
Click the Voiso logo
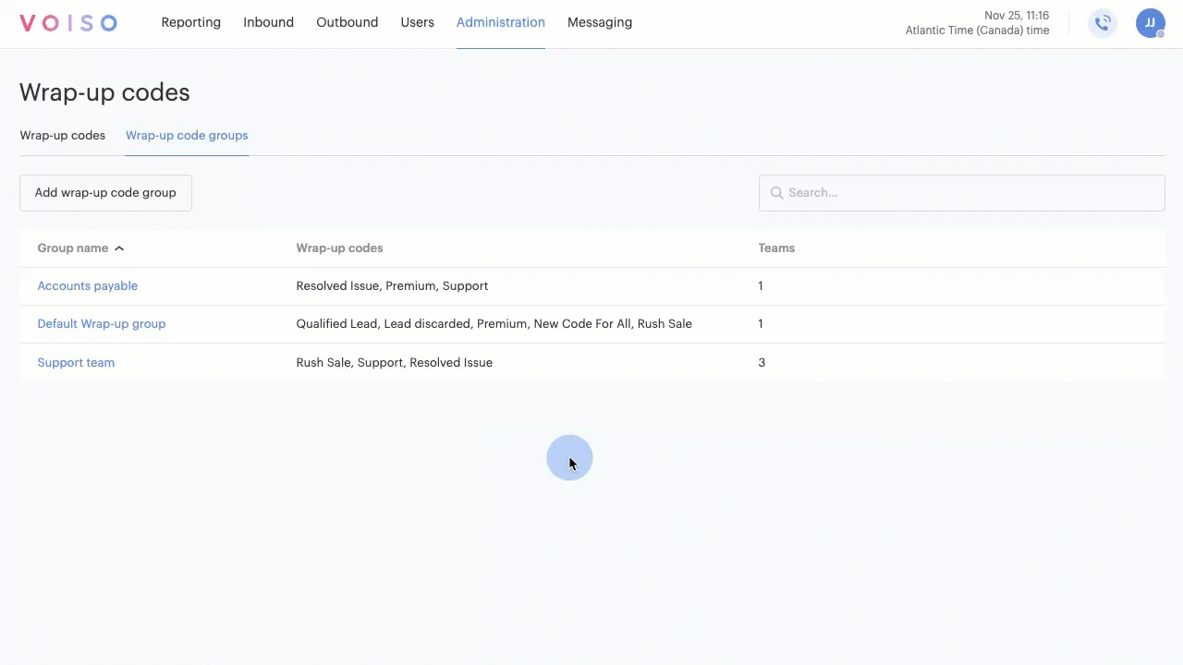[x=68, y=23]
